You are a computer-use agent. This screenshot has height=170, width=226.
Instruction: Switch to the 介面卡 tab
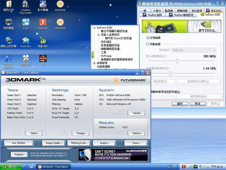(157, 11)
